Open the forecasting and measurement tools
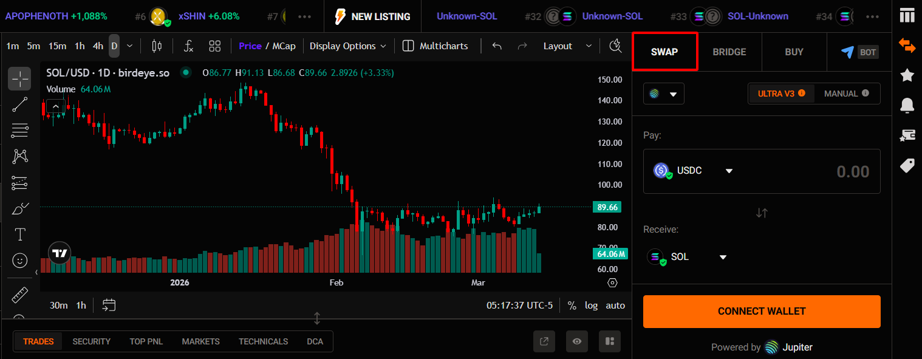922x359 pixels. pyautogui.click(x=19, y=182)
